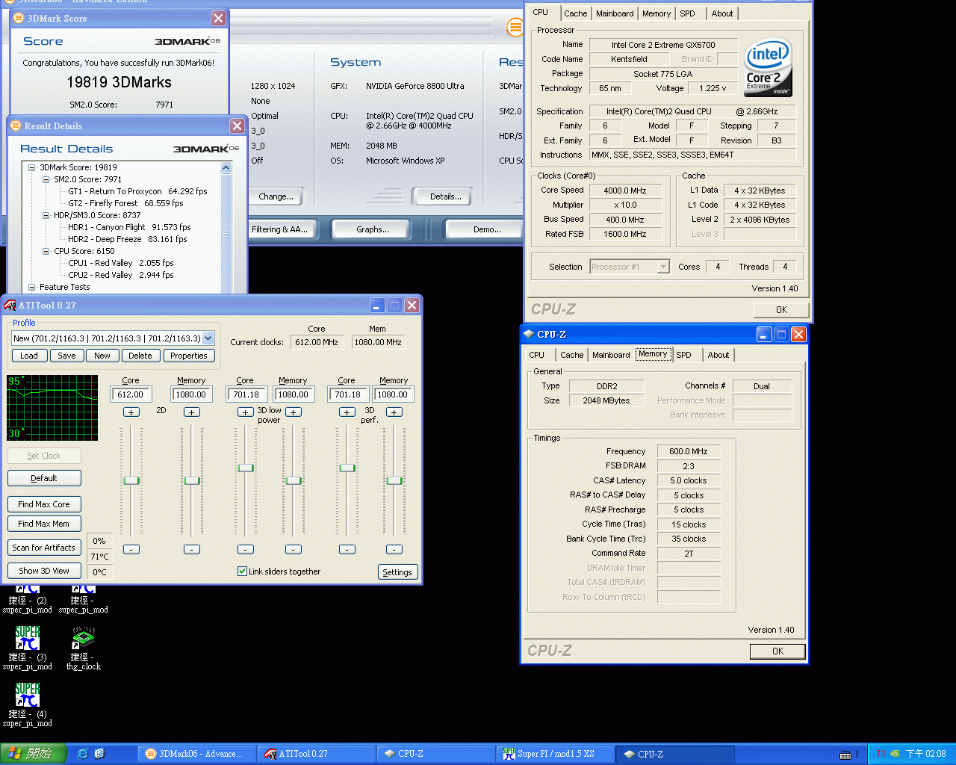Open the Windows Start button

[33, 754]
